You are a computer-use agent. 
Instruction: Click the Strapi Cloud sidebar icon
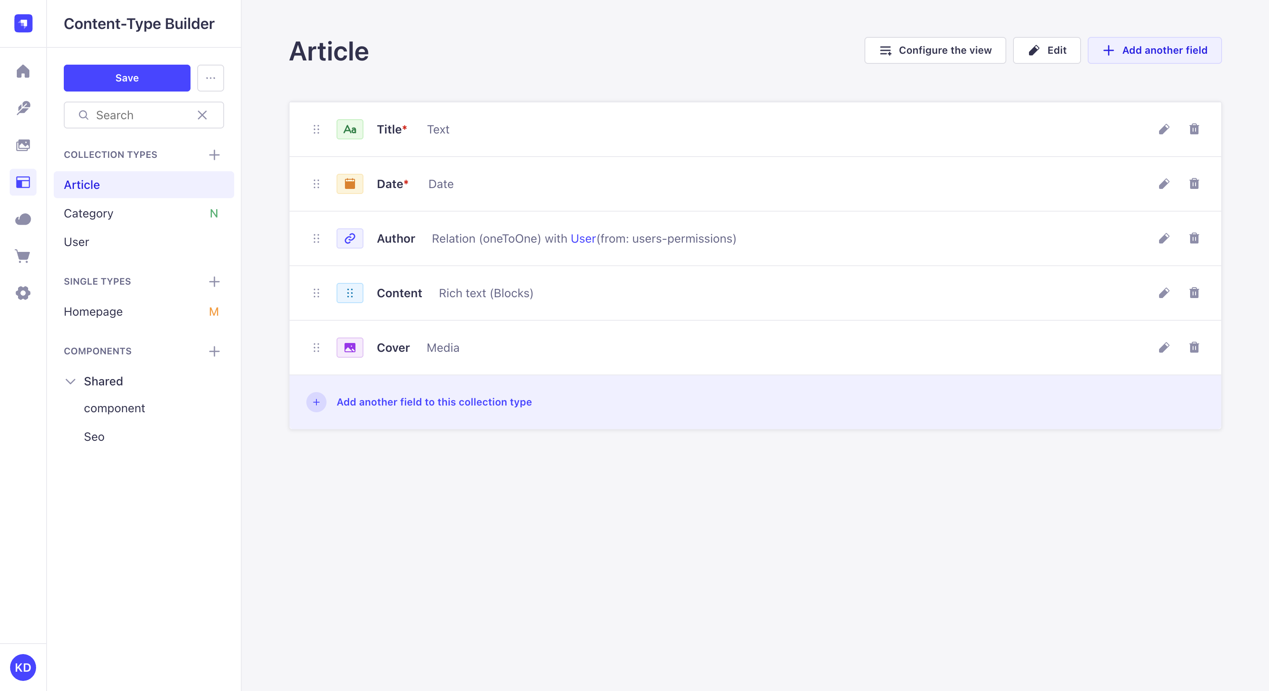click(23, 219)
